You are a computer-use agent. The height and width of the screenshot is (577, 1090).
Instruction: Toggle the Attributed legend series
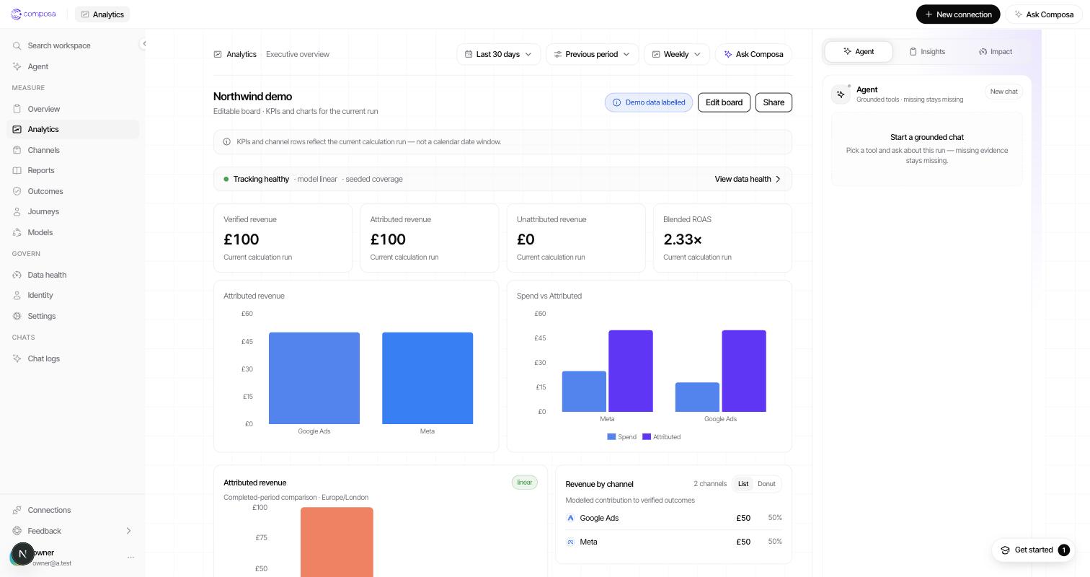click(662, 437)
